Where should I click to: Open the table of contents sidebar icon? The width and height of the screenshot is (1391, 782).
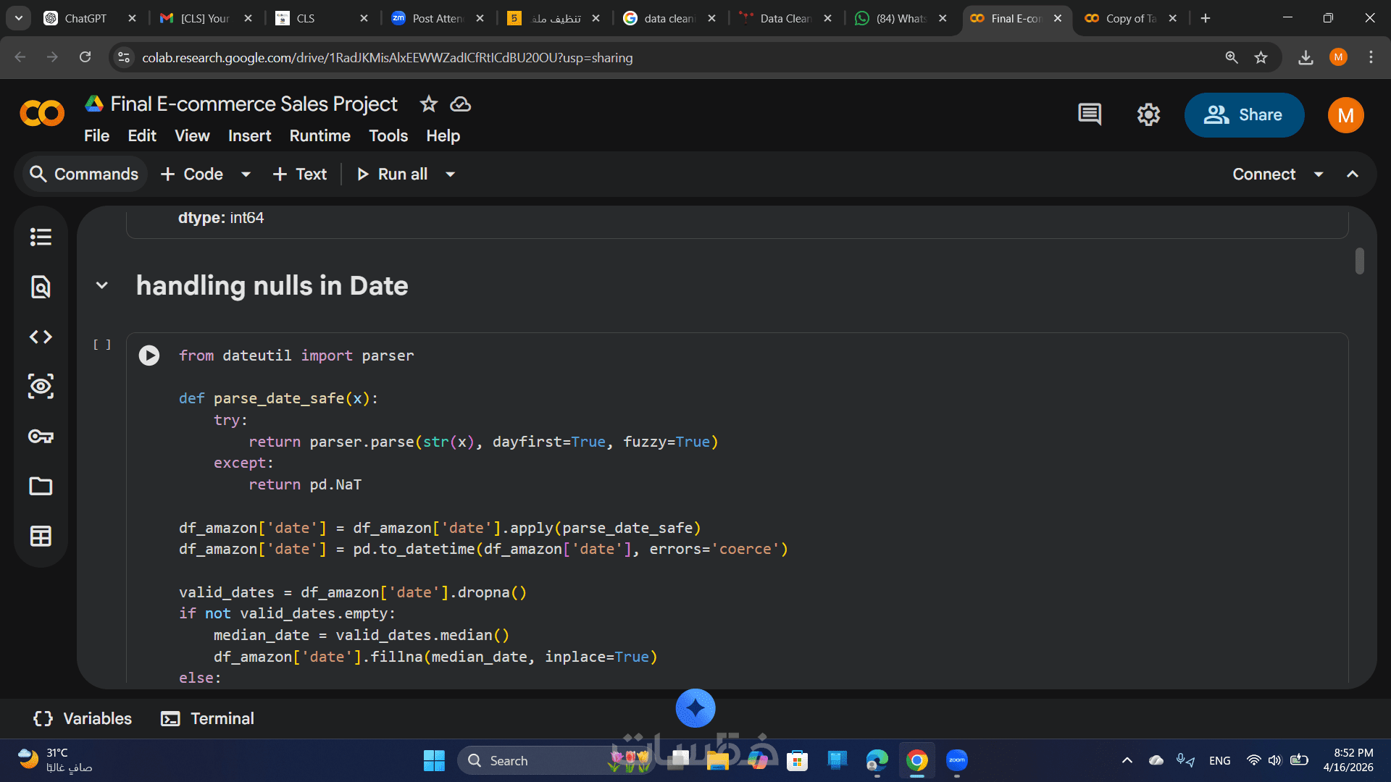pyautogui.click(x=41, y=237)
